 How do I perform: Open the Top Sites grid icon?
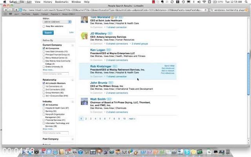tap(11, 14)
